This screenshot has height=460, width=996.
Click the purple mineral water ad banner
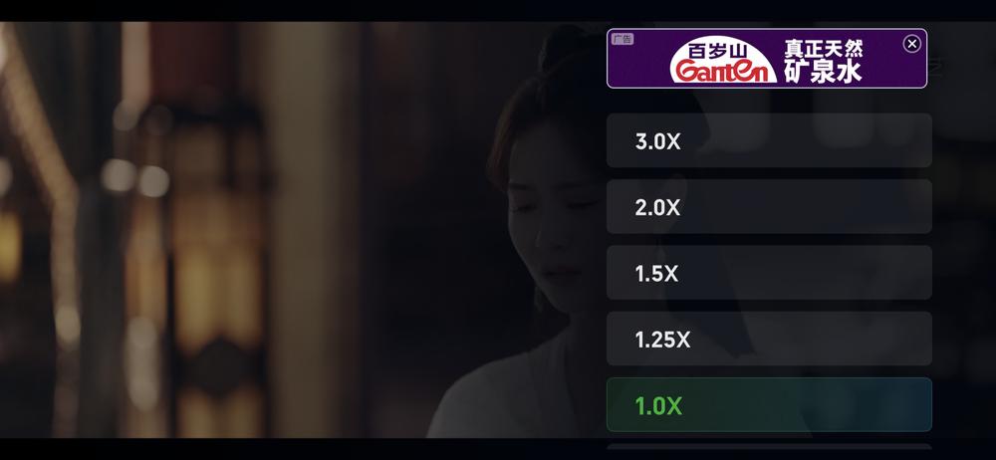[x=767, y=59]
